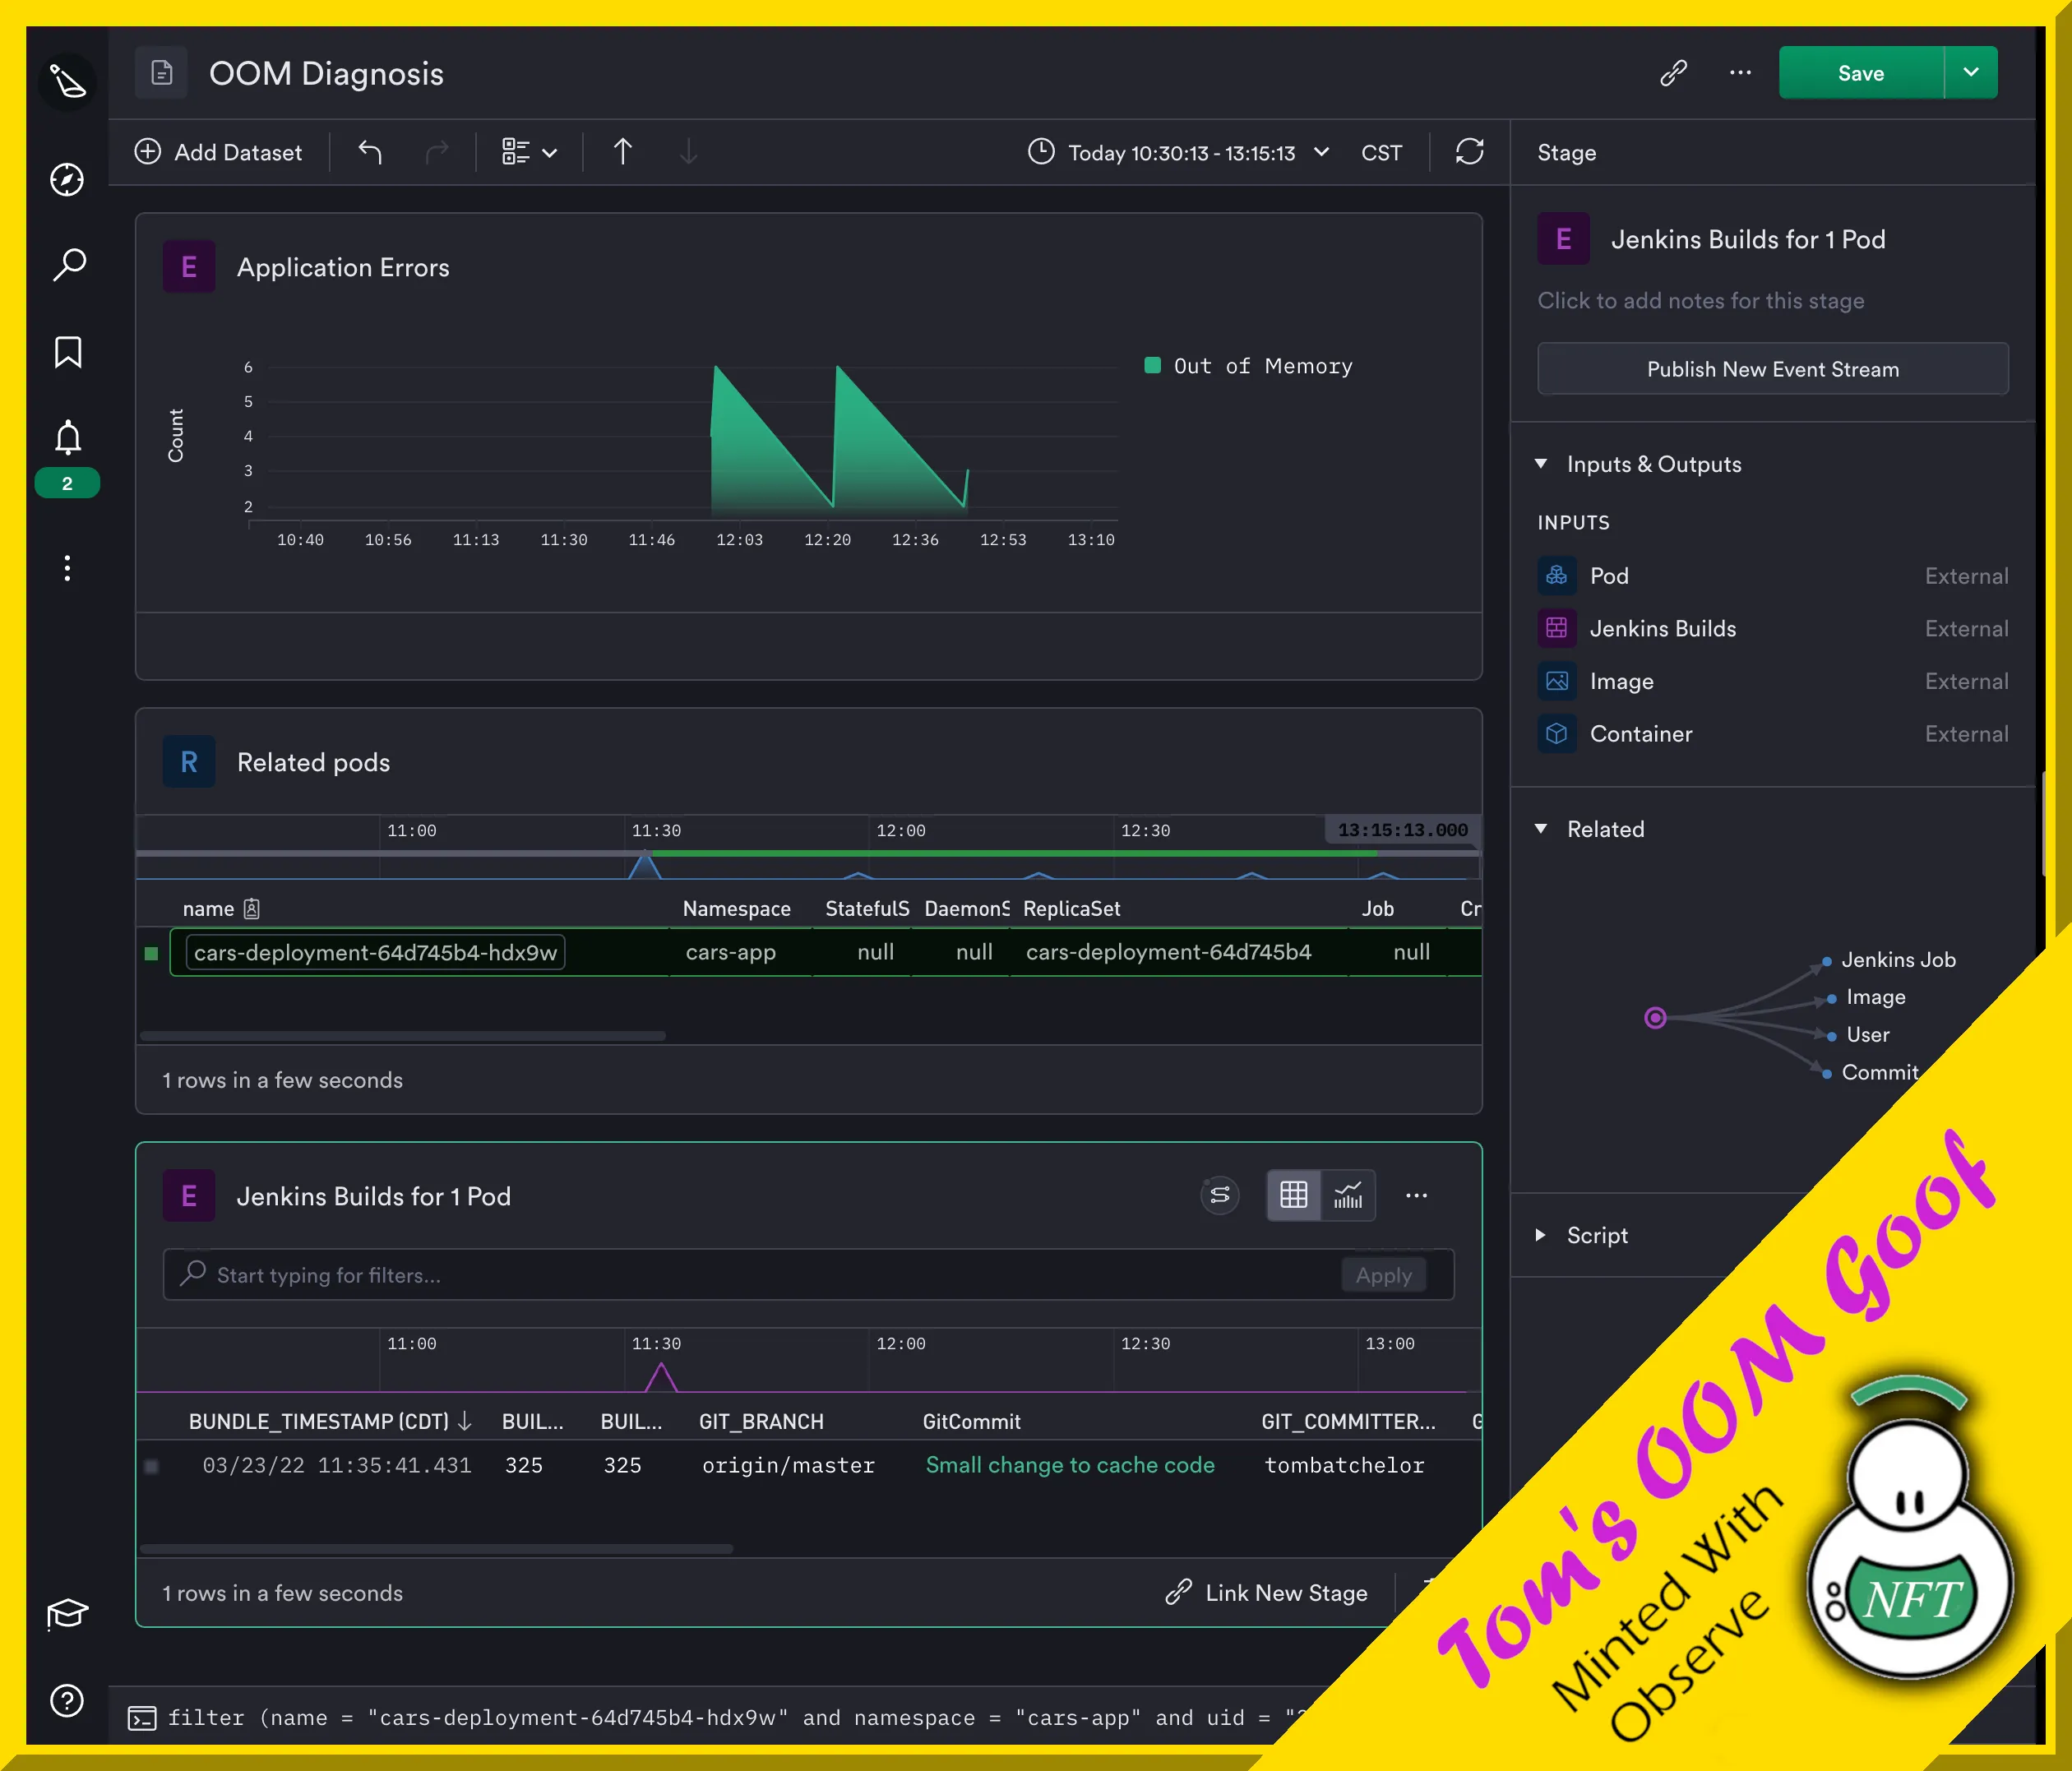2072x1771 pixels.
Task: Open the layout options dropdown
Action: [x=529, y=152]
